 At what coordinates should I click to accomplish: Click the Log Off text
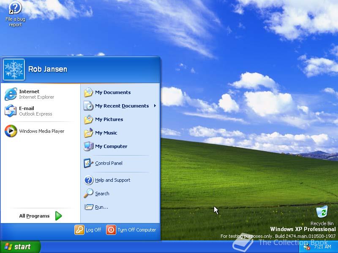coord(93,230)
